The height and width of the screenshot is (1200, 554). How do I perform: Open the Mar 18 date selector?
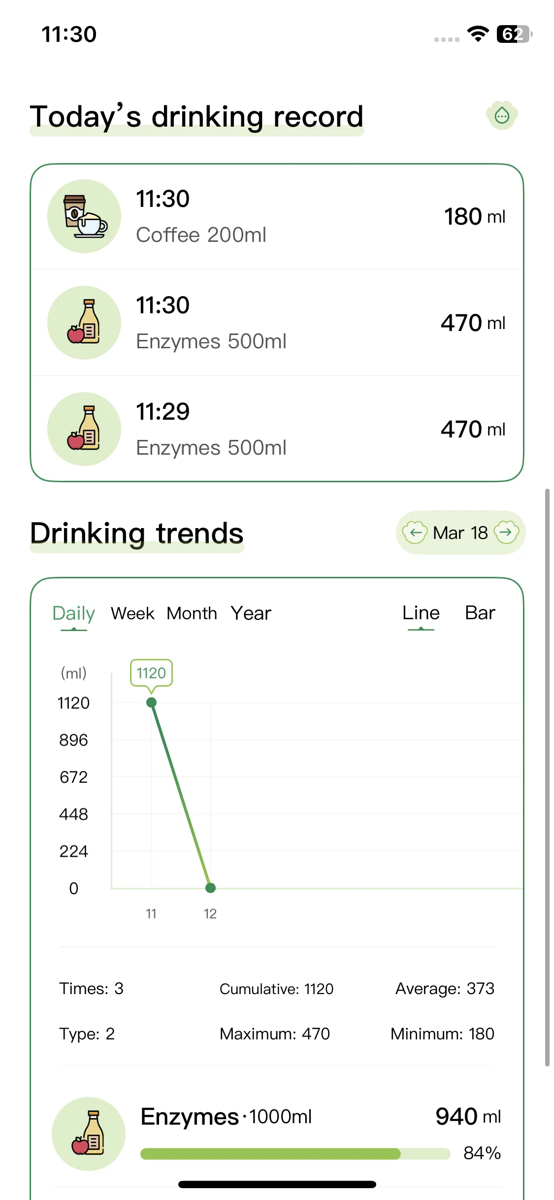click(x=460, y=533)
